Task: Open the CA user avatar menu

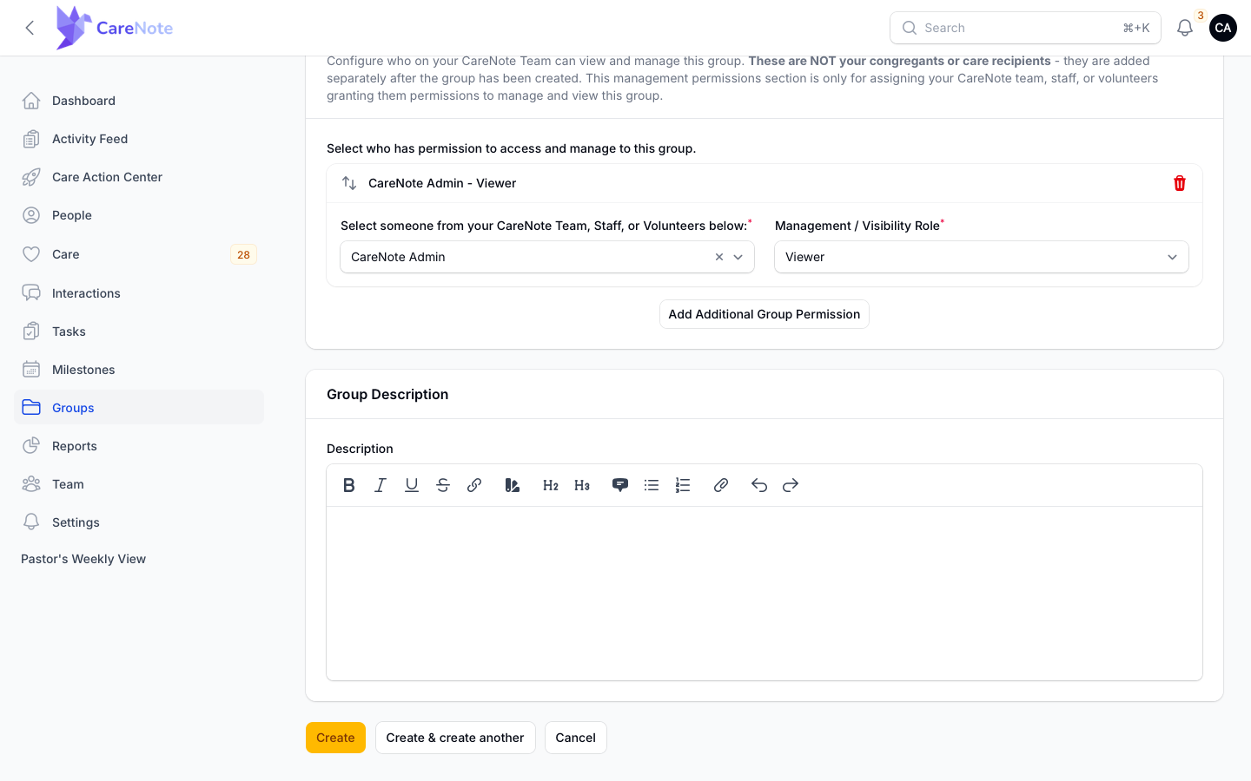Action: point(1223,28)
